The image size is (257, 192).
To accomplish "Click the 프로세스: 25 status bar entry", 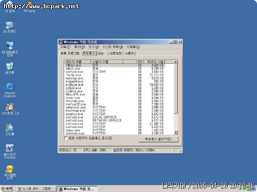I will 70,150.
